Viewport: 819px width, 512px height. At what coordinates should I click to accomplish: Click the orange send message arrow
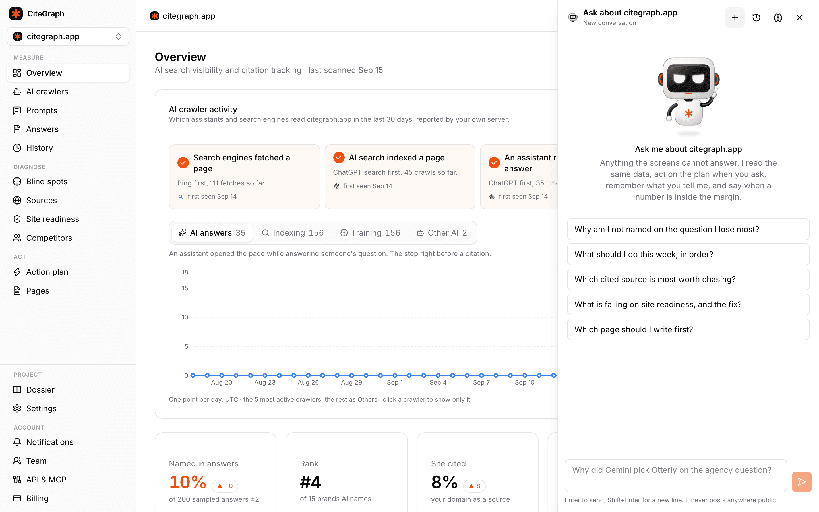pos(801,482)
